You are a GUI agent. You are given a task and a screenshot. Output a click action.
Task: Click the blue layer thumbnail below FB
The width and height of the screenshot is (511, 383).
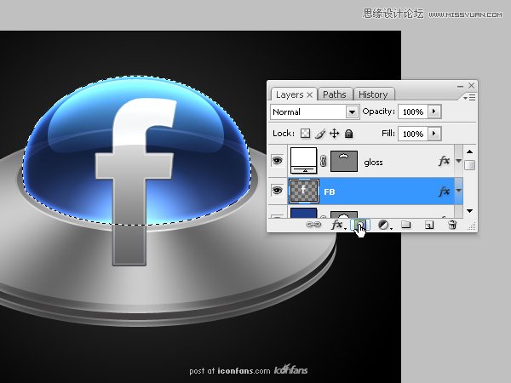[x=303, y=213]
